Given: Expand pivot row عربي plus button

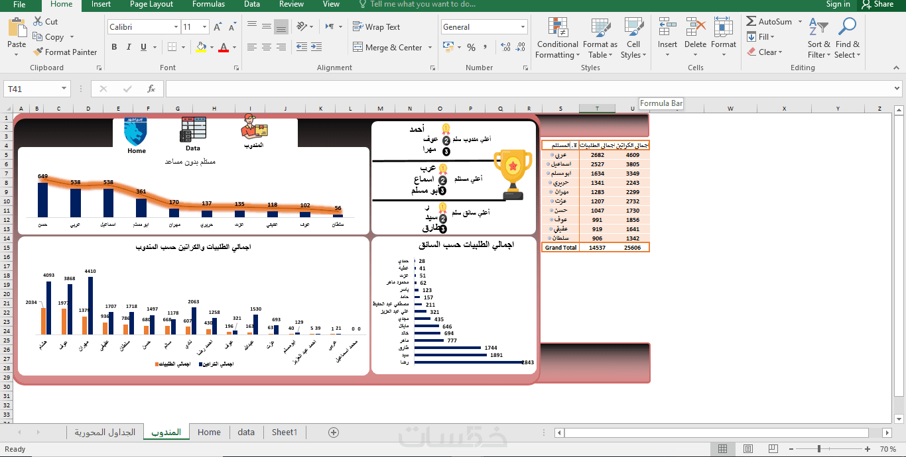Looking at the screenshot, I should tap(552, 154).
